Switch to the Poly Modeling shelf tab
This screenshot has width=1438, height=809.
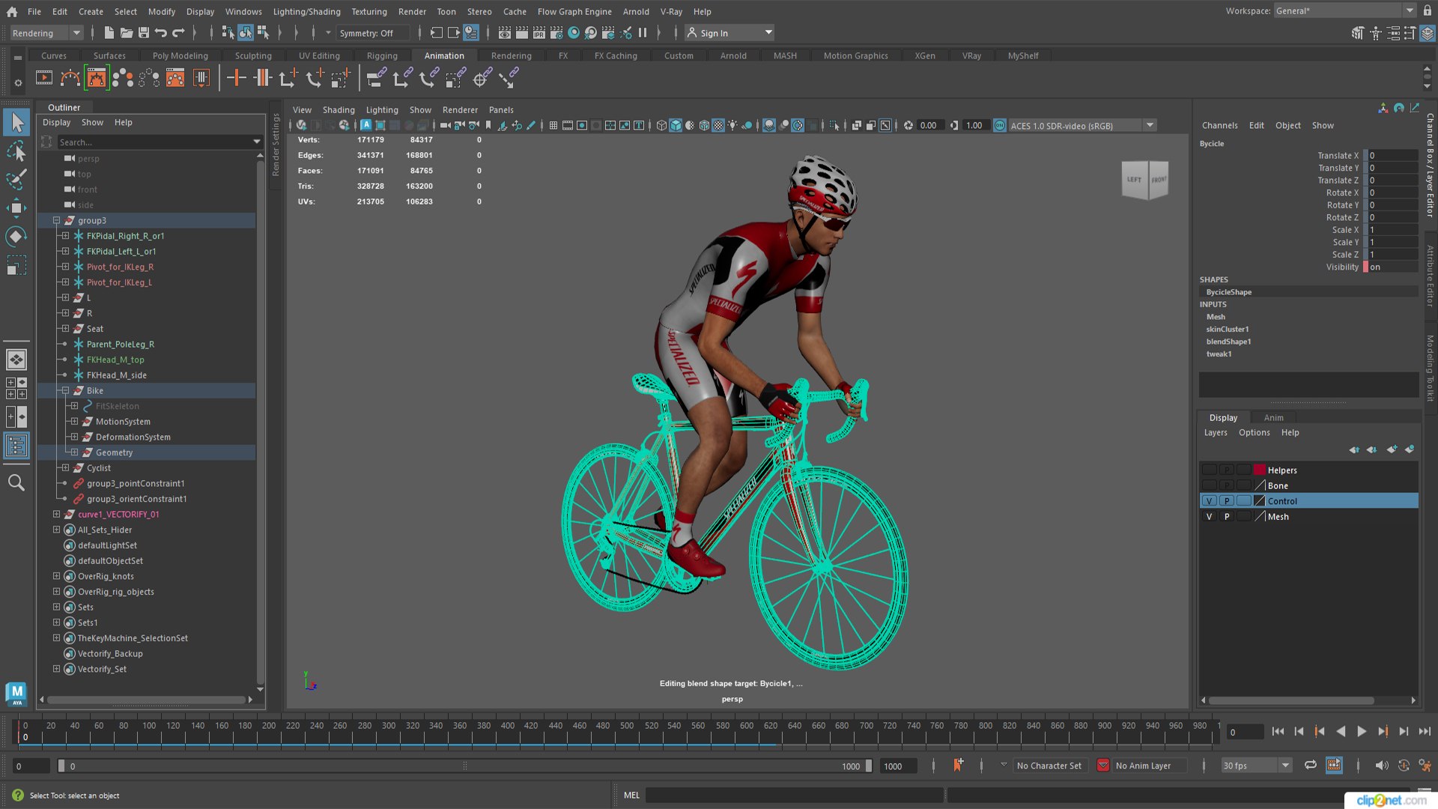[x=180, y=55]
